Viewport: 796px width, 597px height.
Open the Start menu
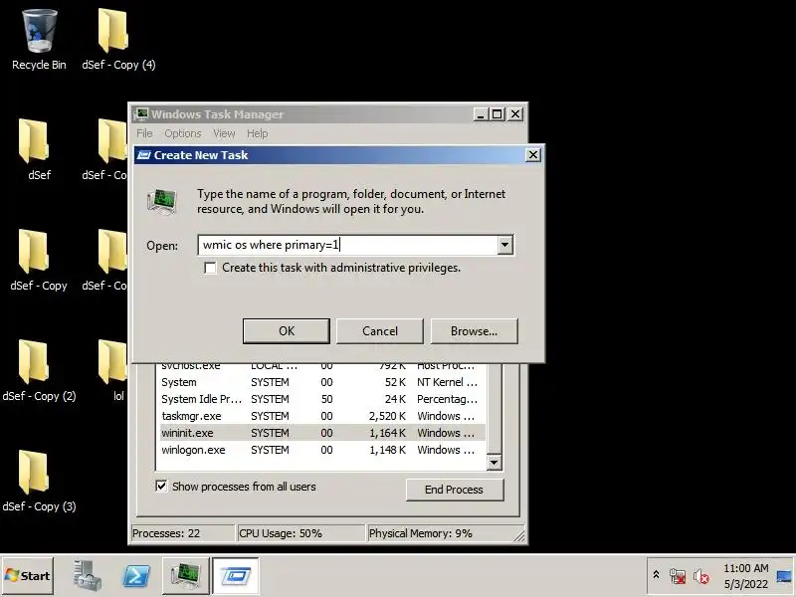(x=28, y=576)
